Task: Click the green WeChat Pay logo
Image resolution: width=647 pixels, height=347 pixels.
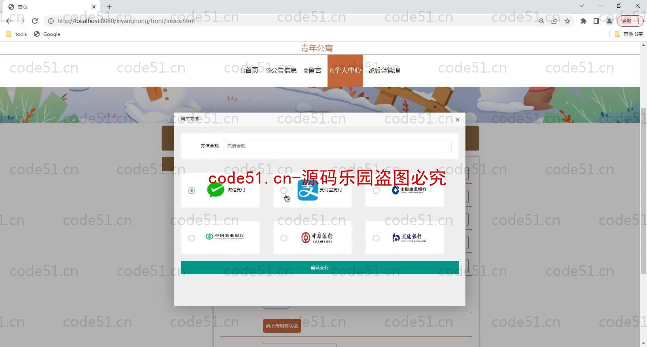Action: pos(216,190)
